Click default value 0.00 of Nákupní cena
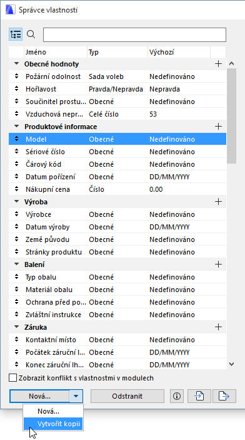The width and height of the screenshot is (245, 440). tap(156, 189)
